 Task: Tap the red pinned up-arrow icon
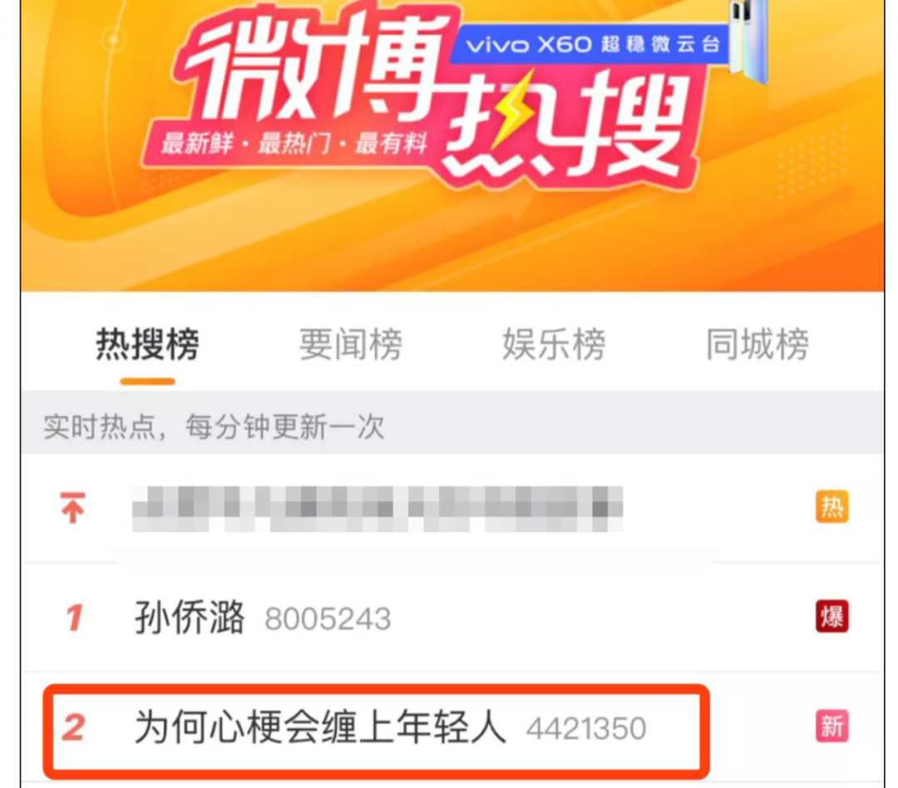click(72, 507)
